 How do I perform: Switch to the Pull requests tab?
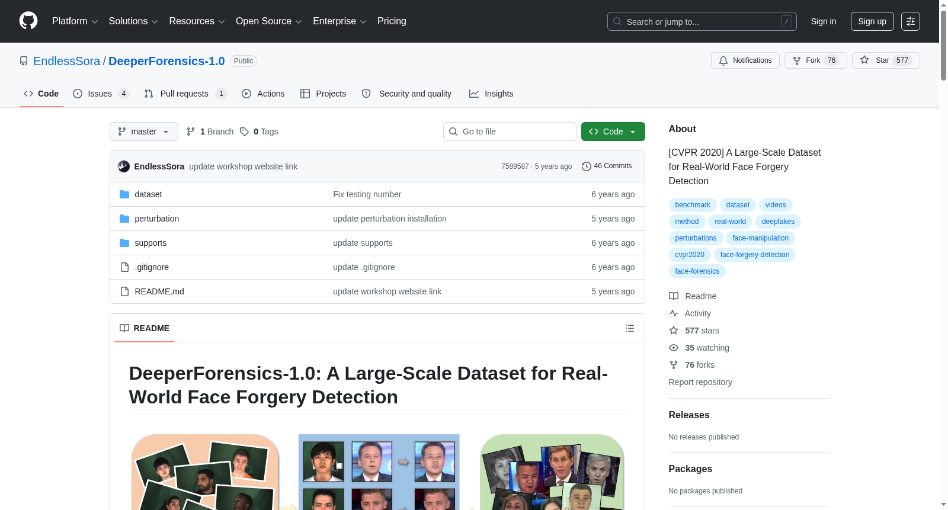coord(185,94)
